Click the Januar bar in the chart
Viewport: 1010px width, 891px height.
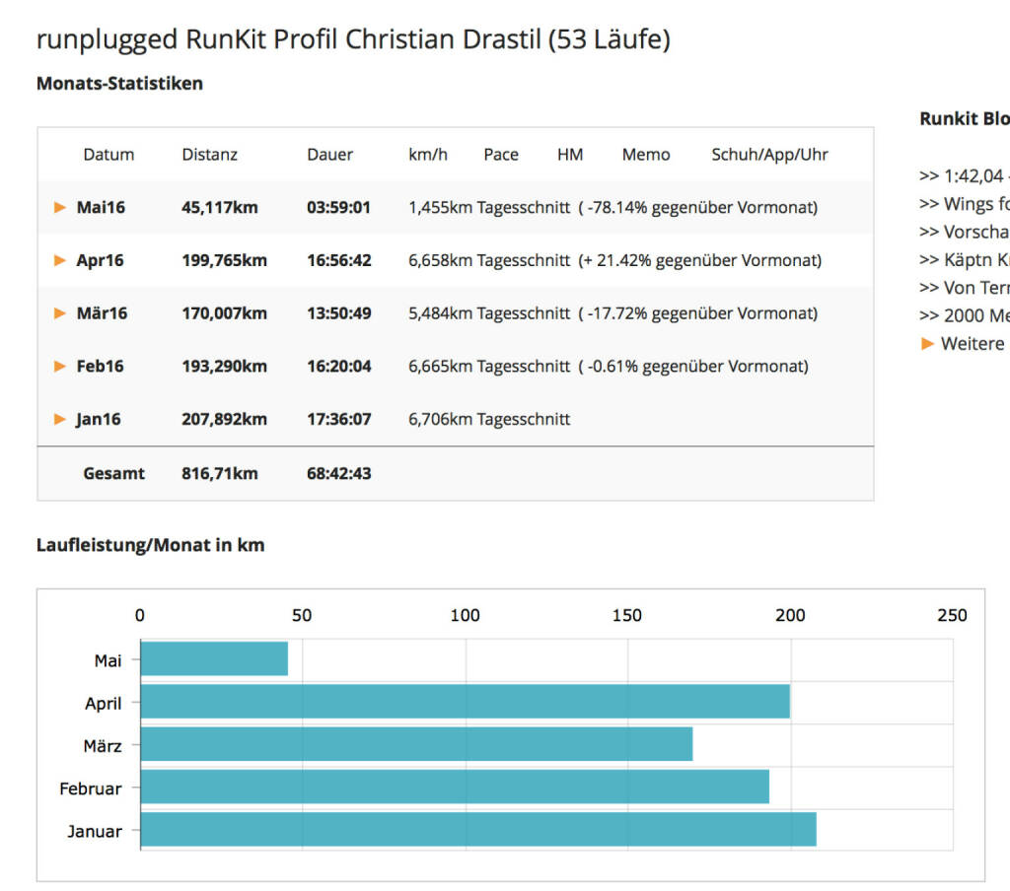coord(478,829)
